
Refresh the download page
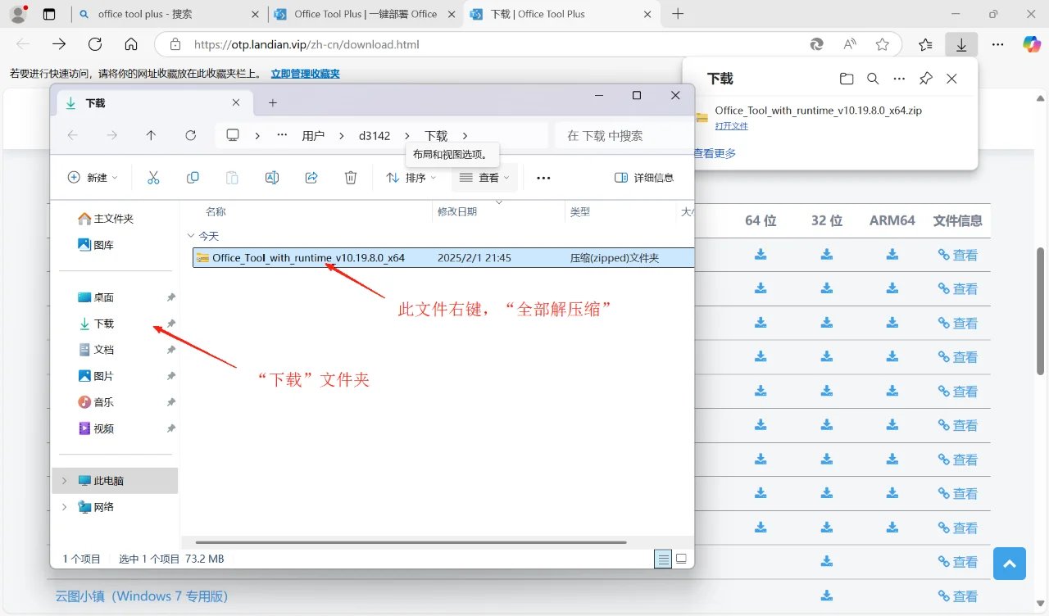point(94,44)
